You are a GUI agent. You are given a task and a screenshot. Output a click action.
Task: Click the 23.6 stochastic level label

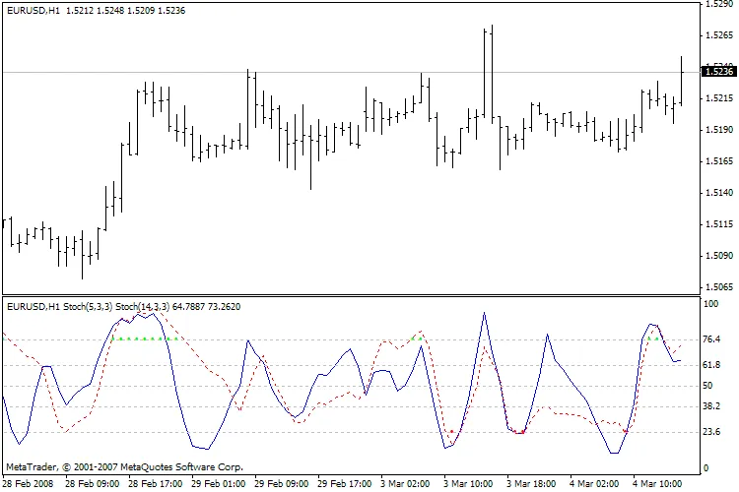point(710,432)
